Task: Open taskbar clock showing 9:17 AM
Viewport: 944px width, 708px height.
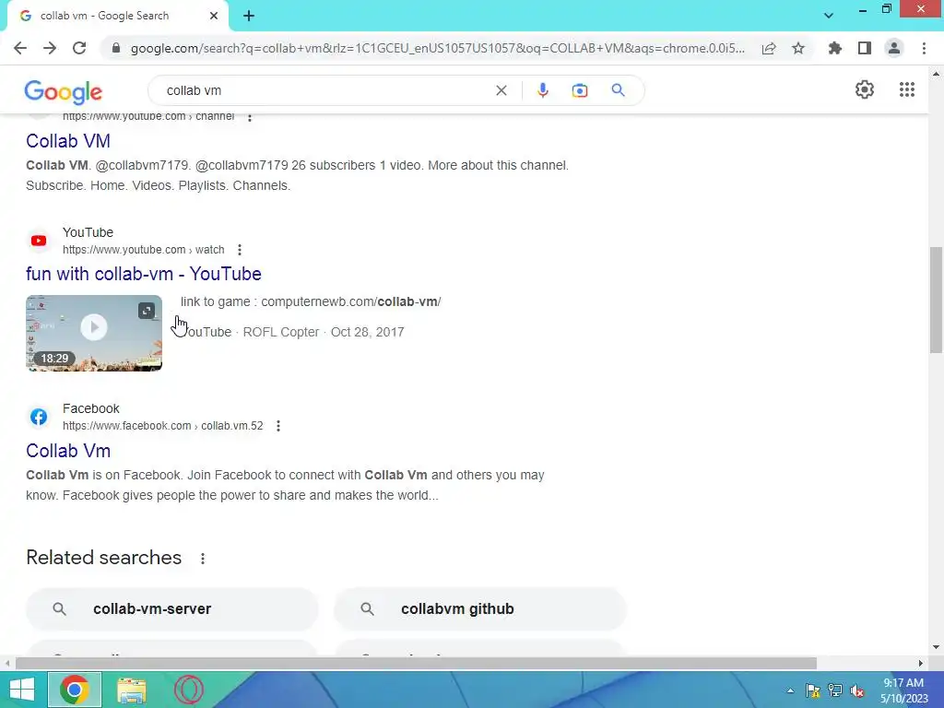Action: tap(903, 690)
